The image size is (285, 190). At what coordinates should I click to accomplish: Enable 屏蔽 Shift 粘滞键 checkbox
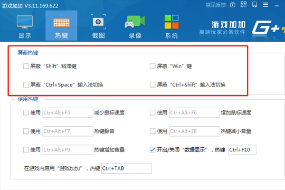coord(26,66)
